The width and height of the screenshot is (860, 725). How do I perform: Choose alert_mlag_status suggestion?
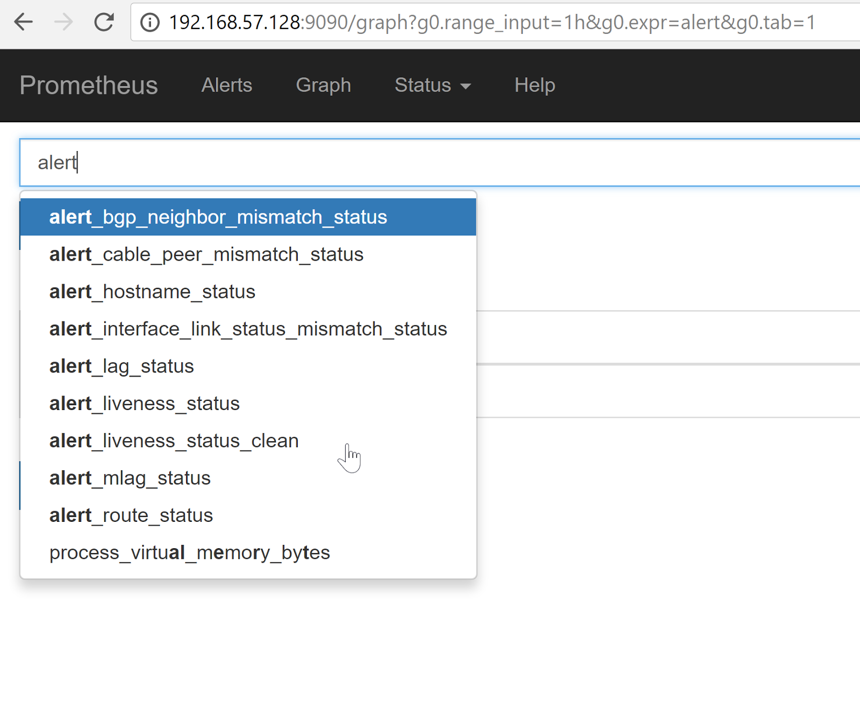tap(130, 478)
